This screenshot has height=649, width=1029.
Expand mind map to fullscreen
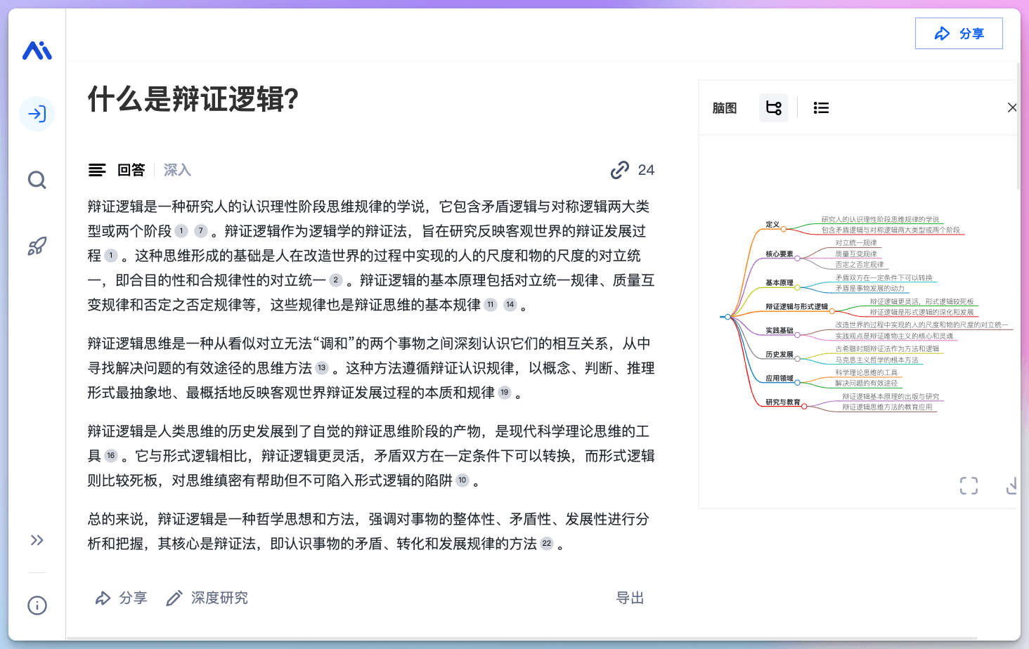click(969, 485)
